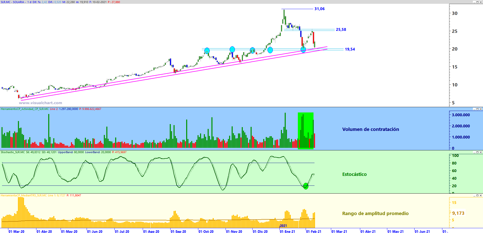This screenshot has height=233, width=483.
Task: Click the 60 mark on stochastic axis
Action: pyautogui.click(x=454, y=171)
